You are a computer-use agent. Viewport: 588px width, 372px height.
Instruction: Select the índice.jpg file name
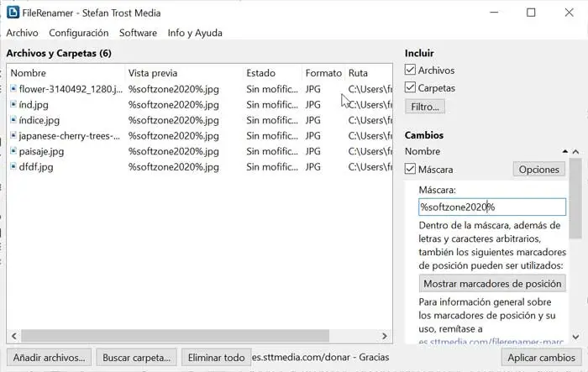[39, 120]
